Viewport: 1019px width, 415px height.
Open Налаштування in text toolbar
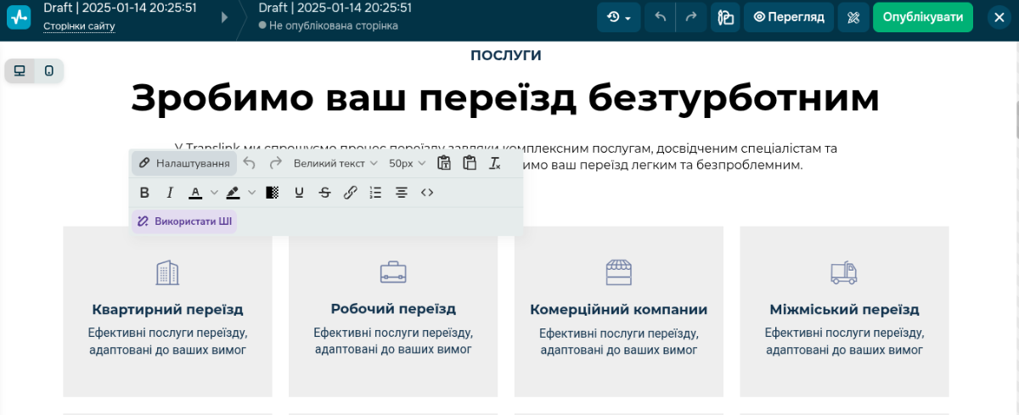[184, 163]
